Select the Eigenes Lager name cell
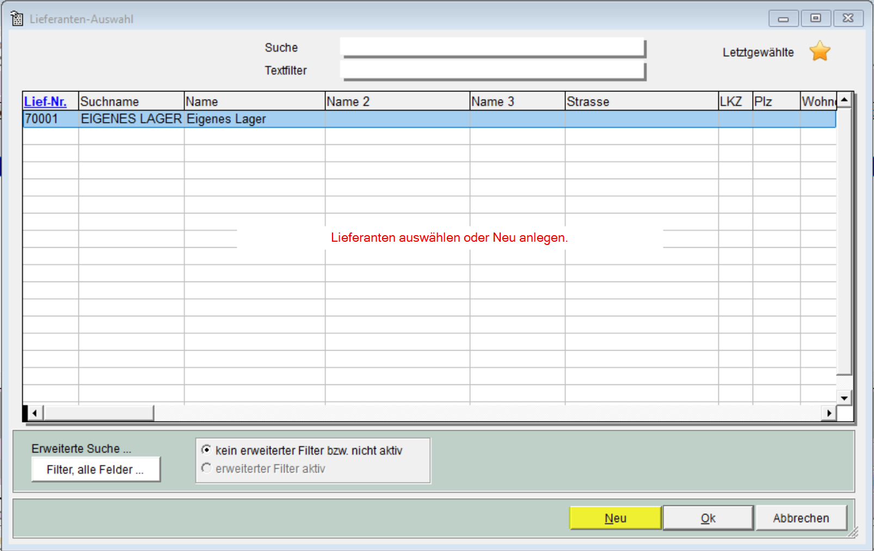Viewport: 874px width, 551px height. [255, 119]
